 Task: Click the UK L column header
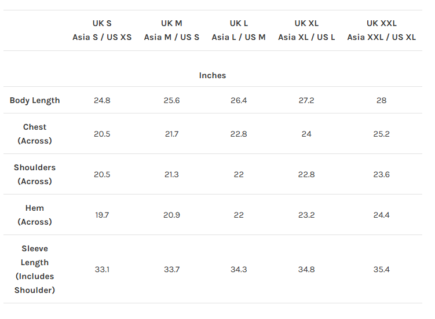[239, 30]
